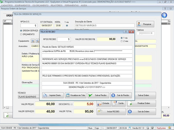The width and height of the screenshot is (174, 130).
Task: Click the screen icon on Visualizar em Tela
Action: 68,95
